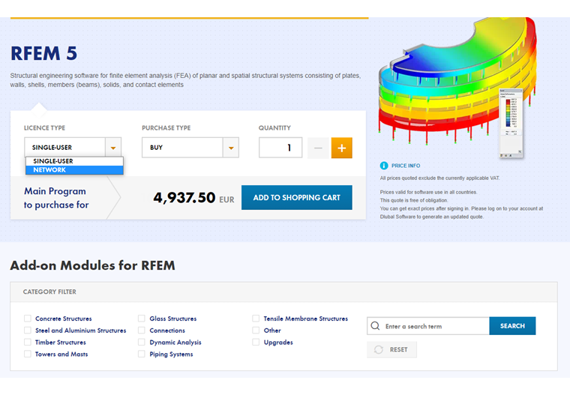The image size is (570, 395).
Task: Click the RFEM 5 building model image
Action: pos(458,87)
